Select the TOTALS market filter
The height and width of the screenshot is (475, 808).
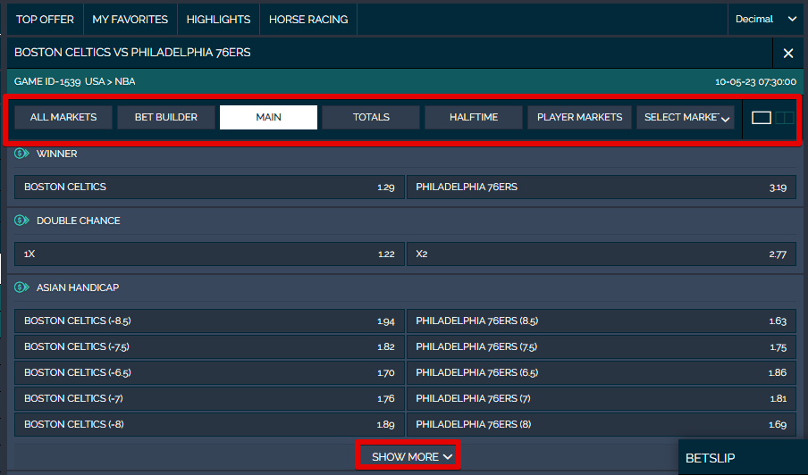pyautogui.click(x=371, y=117)
